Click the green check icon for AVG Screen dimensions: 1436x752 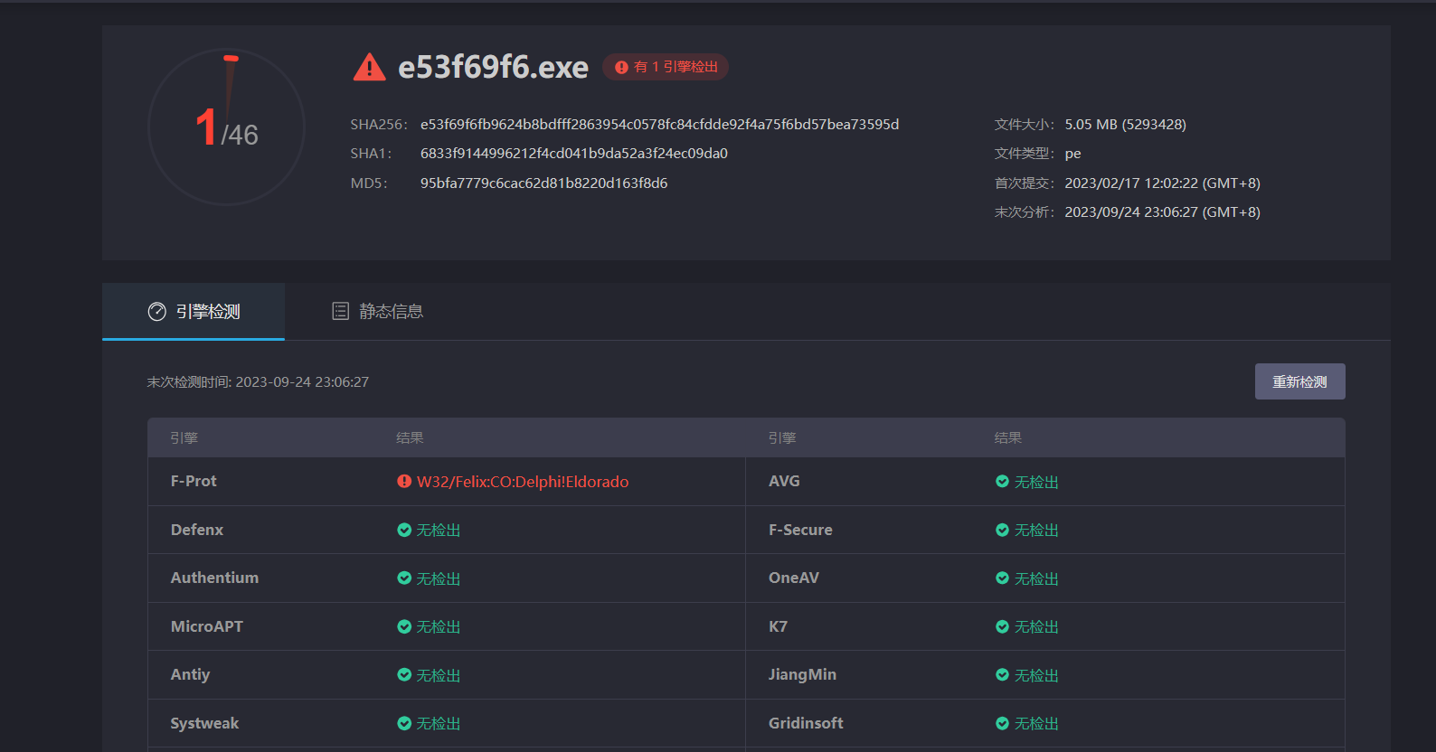pos(1002,482)
